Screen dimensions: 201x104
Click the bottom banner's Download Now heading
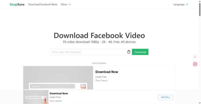59,93
